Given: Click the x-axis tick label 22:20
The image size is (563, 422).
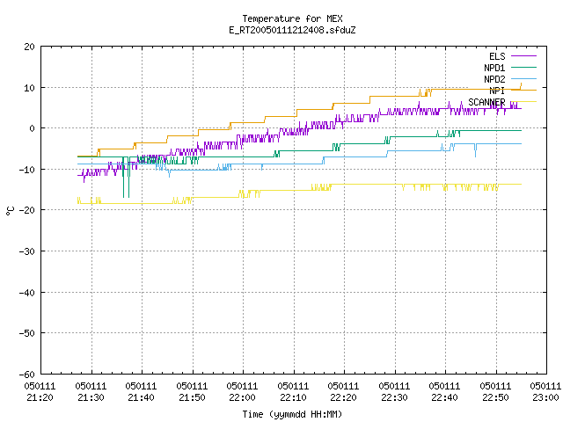Looking at the screenshot, I should [344, 397].
